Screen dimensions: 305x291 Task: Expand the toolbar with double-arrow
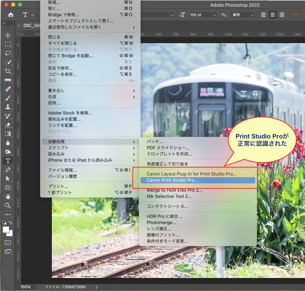point(4,23)
